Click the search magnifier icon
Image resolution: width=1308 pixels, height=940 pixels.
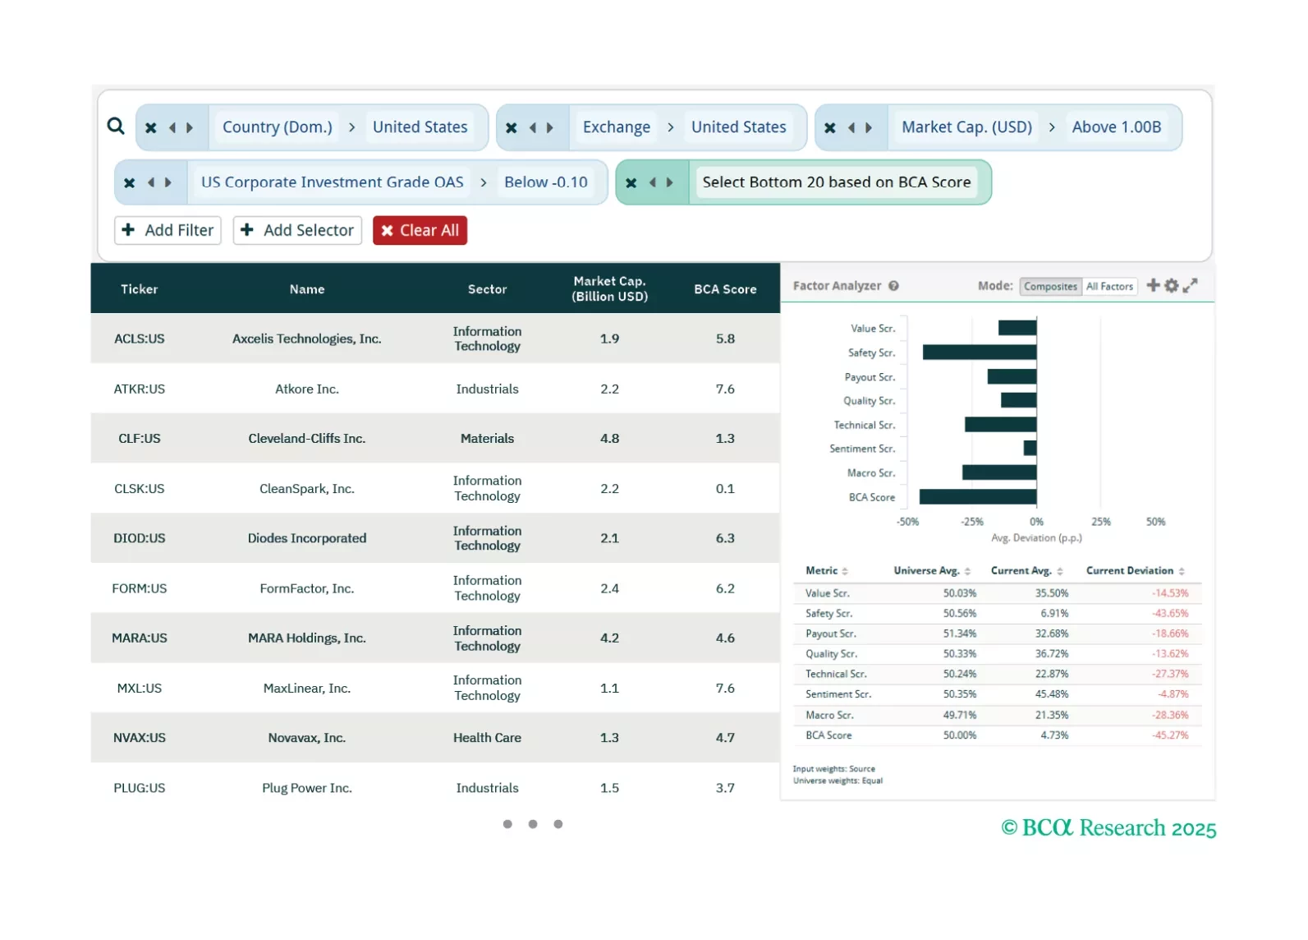(116, 126)
